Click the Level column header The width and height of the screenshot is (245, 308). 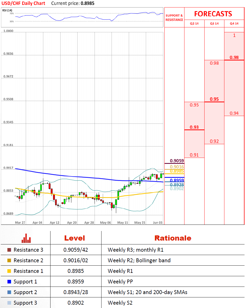tap(75, 238)
